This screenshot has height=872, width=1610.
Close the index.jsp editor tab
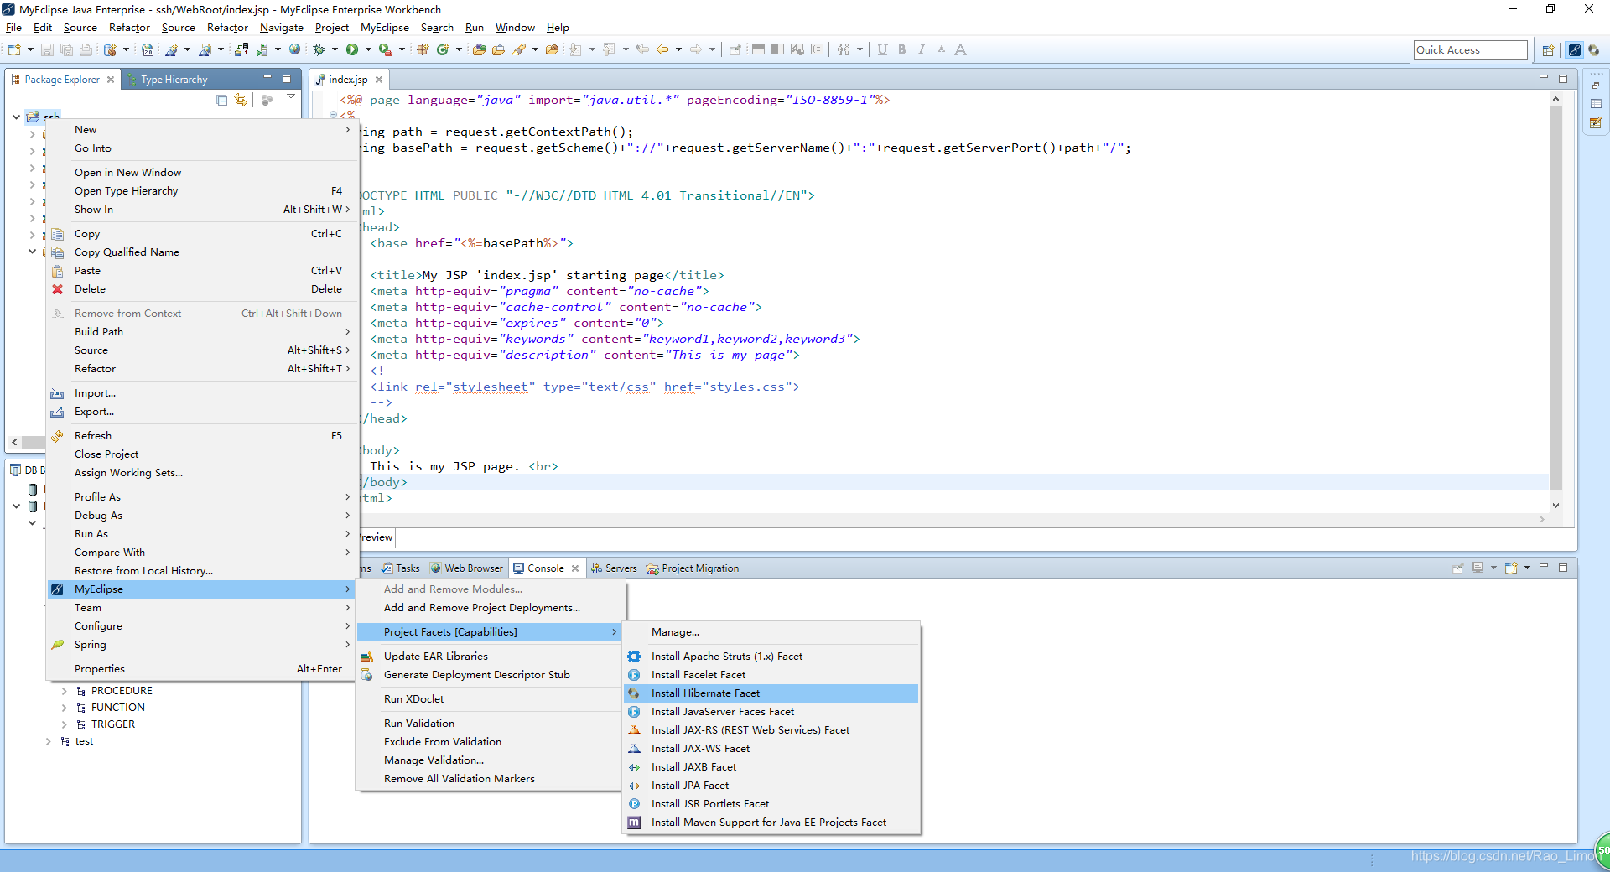[x=379, y=80]
